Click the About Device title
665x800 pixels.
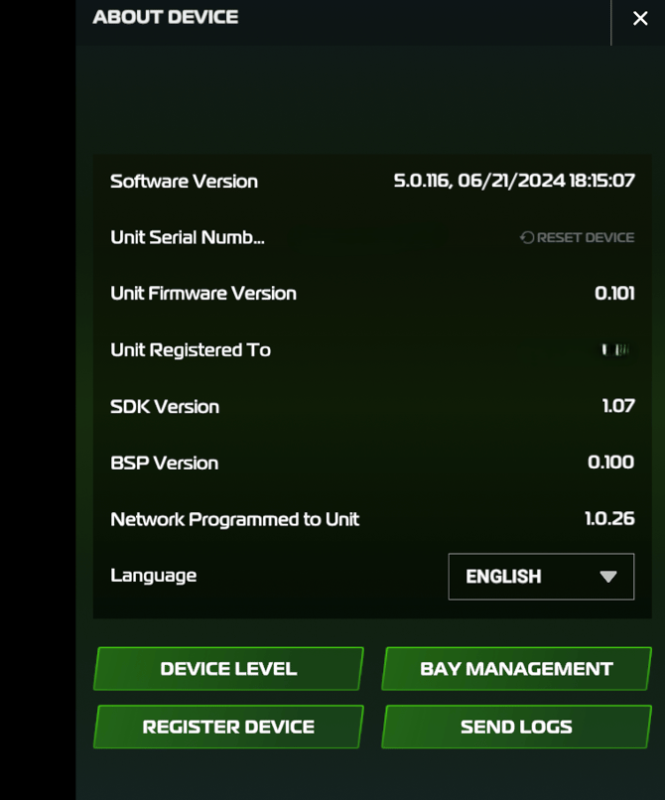pos(166,17)
